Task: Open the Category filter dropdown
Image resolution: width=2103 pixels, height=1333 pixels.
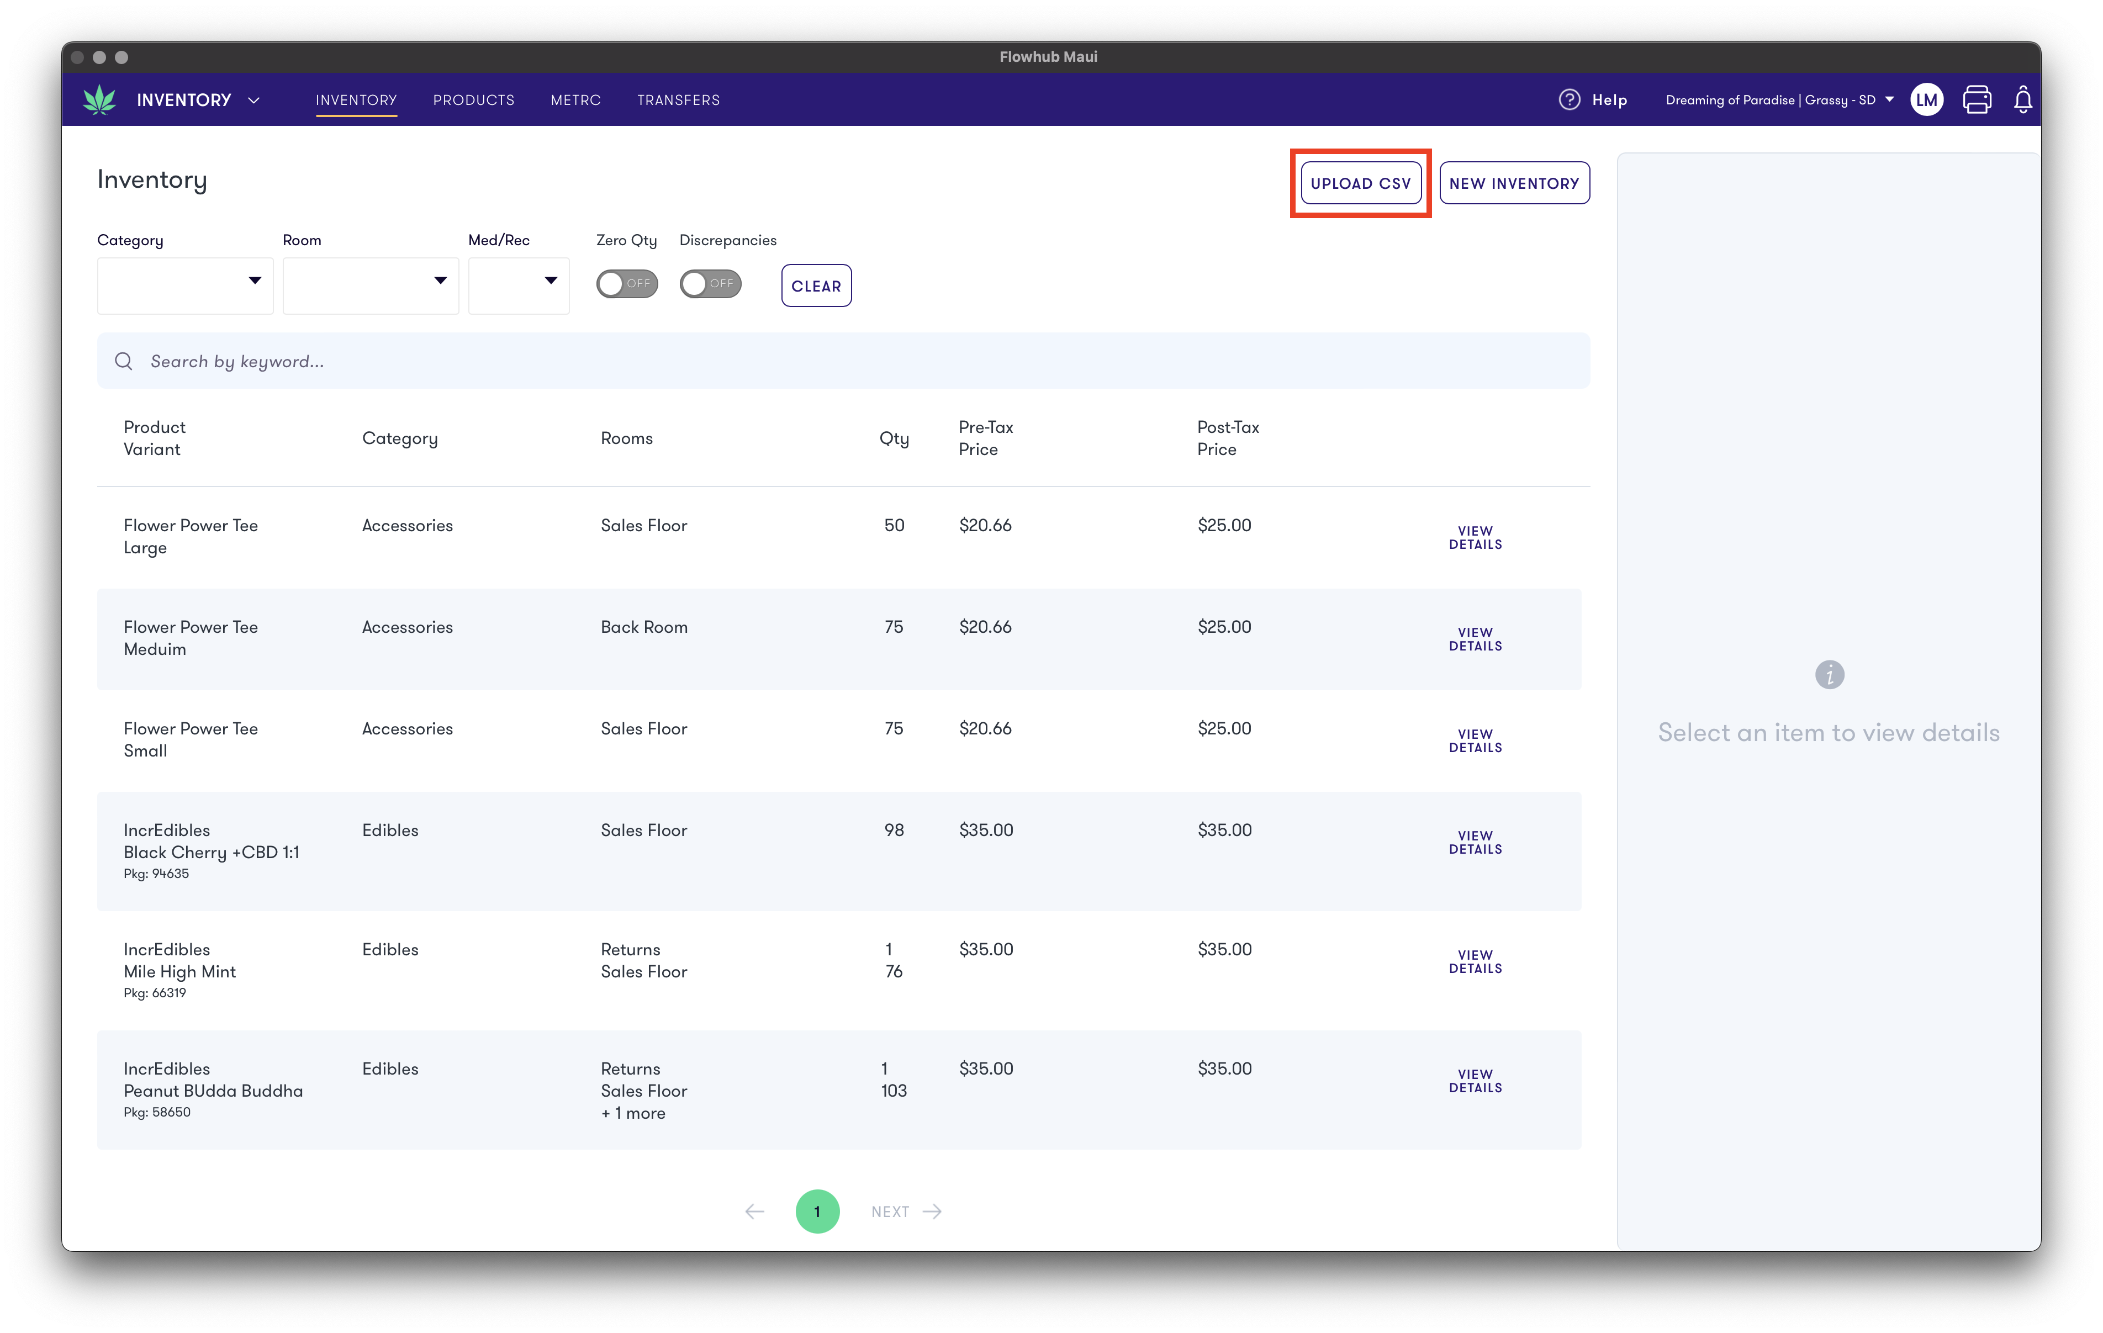Action: click(x=185, y=285)
